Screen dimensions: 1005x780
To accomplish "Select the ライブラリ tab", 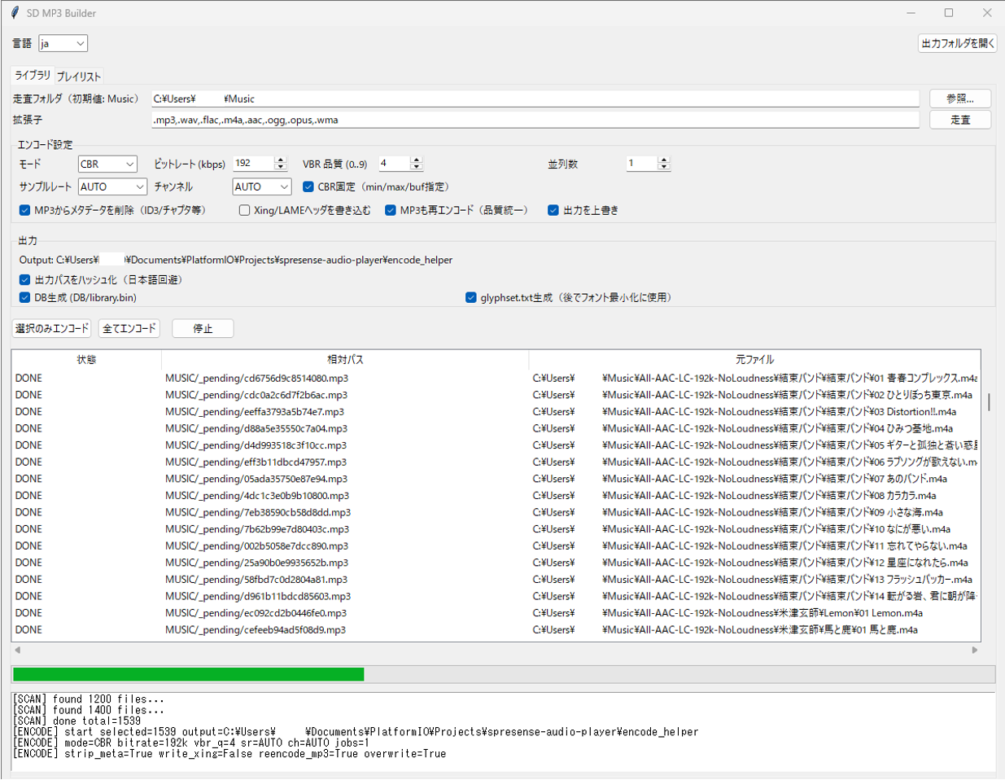I will pyautogui.click(x=33, y=75).
